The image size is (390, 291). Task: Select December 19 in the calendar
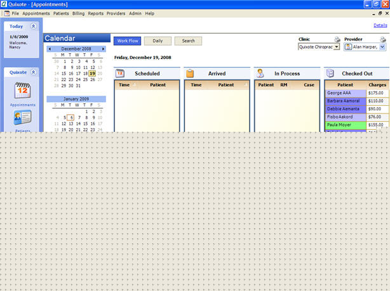tap(92, 74)
